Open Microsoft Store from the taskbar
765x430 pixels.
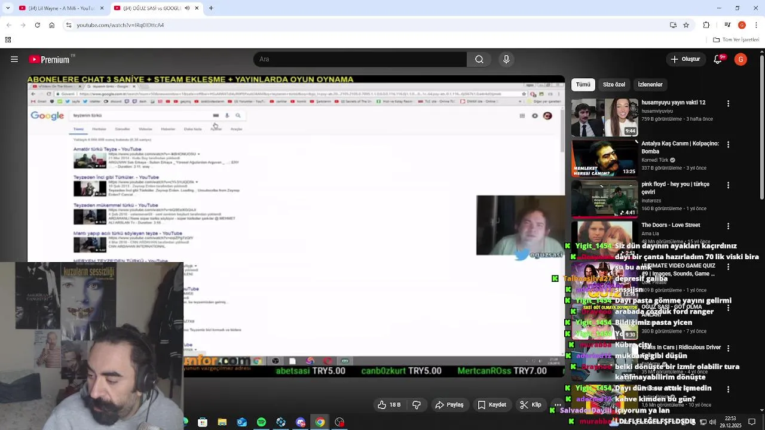(203, 422)
